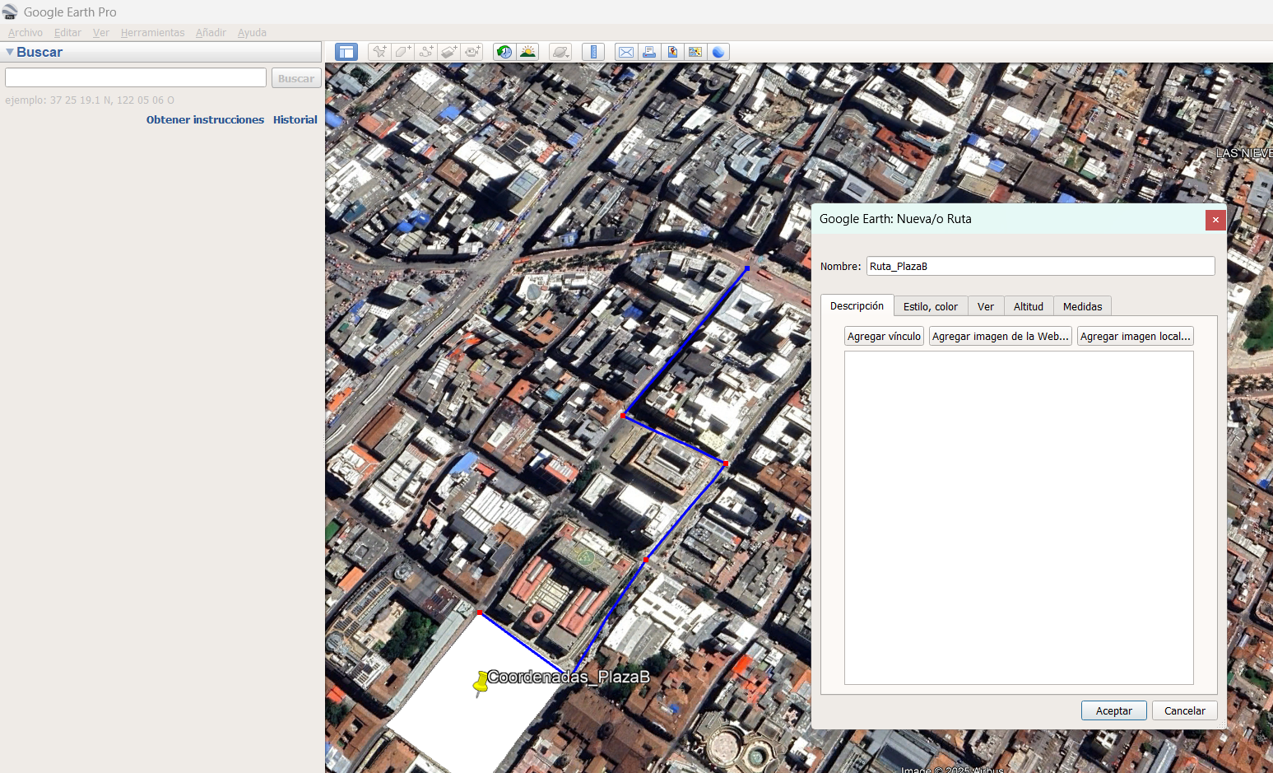Click into the Nombre text field
The width and height of the screenshot is (1273, 773).
(x=1040, y=266)
